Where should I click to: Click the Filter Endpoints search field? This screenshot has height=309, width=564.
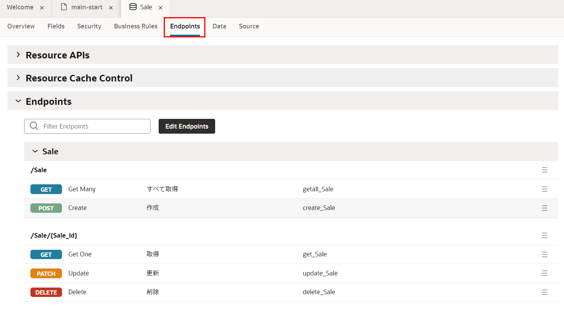[94, 126]
